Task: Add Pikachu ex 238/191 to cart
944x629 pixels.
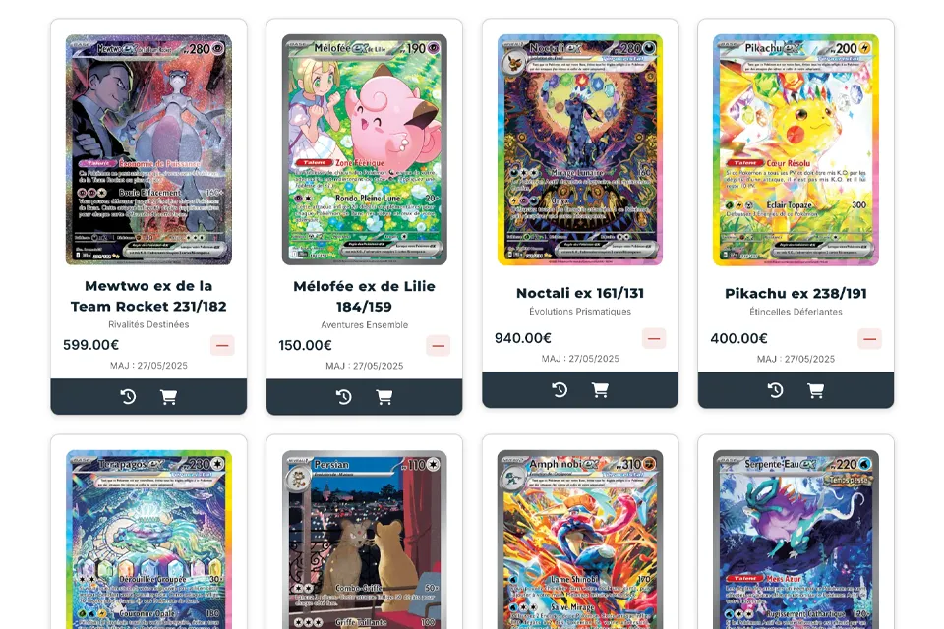Action: pyautogui.click(x=816, y=390)
